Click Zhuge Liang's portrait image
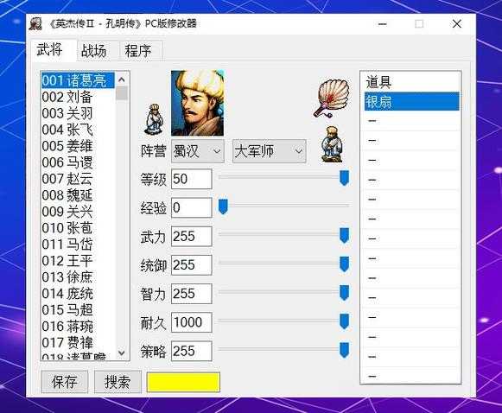 198,103
